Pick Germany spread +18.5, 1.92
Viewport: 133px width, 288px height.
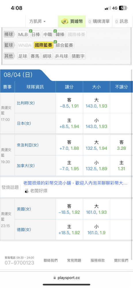tap(69, 230)
